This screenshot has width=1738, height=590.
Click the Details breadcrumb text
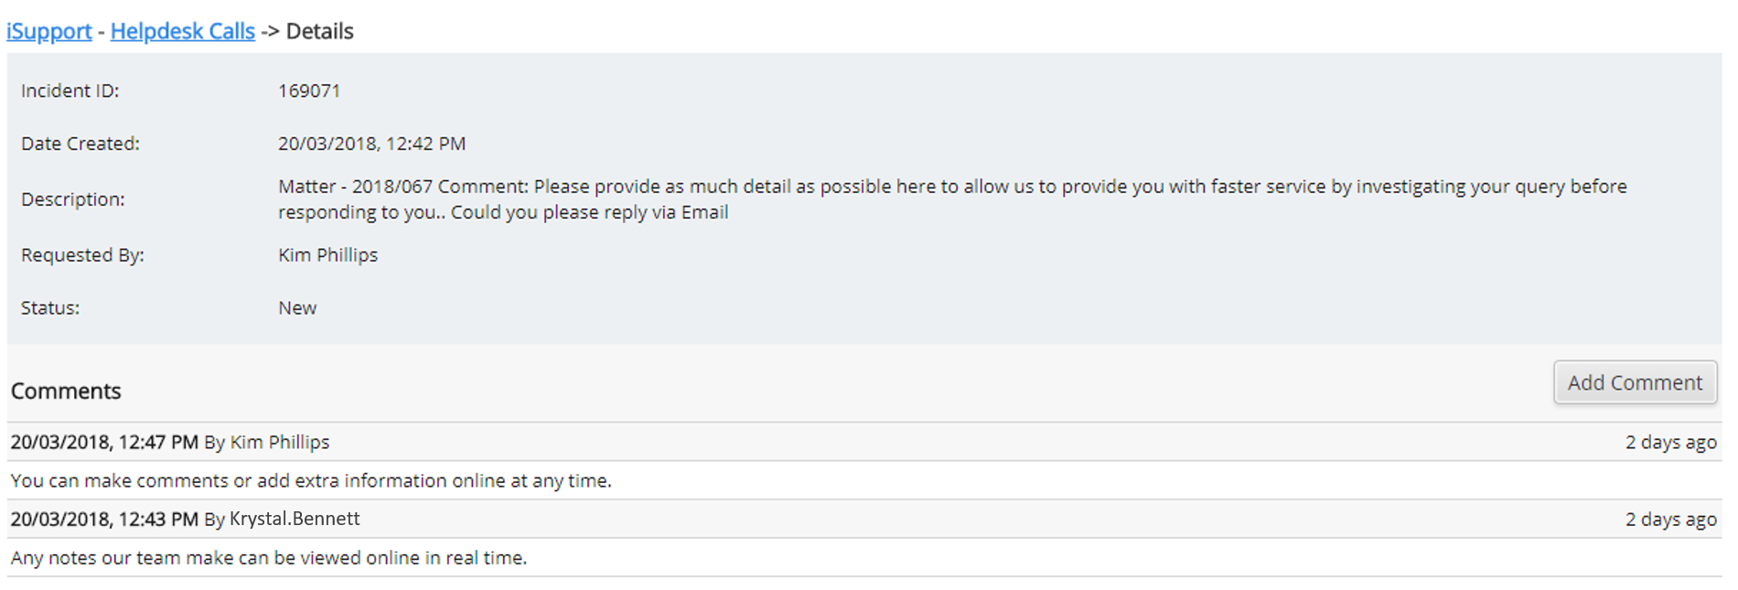pos(319,31)
